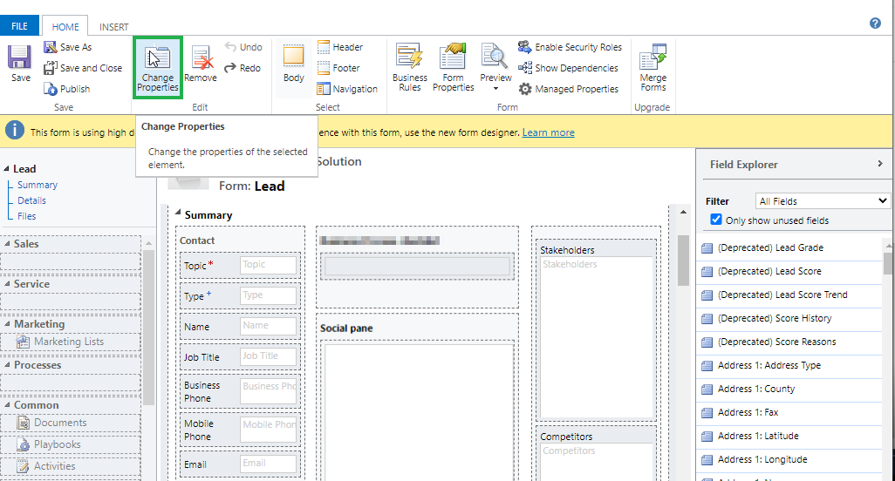Collapse the Sales section in navigation
Screen dimensions: 895x481
coord(8,244)
